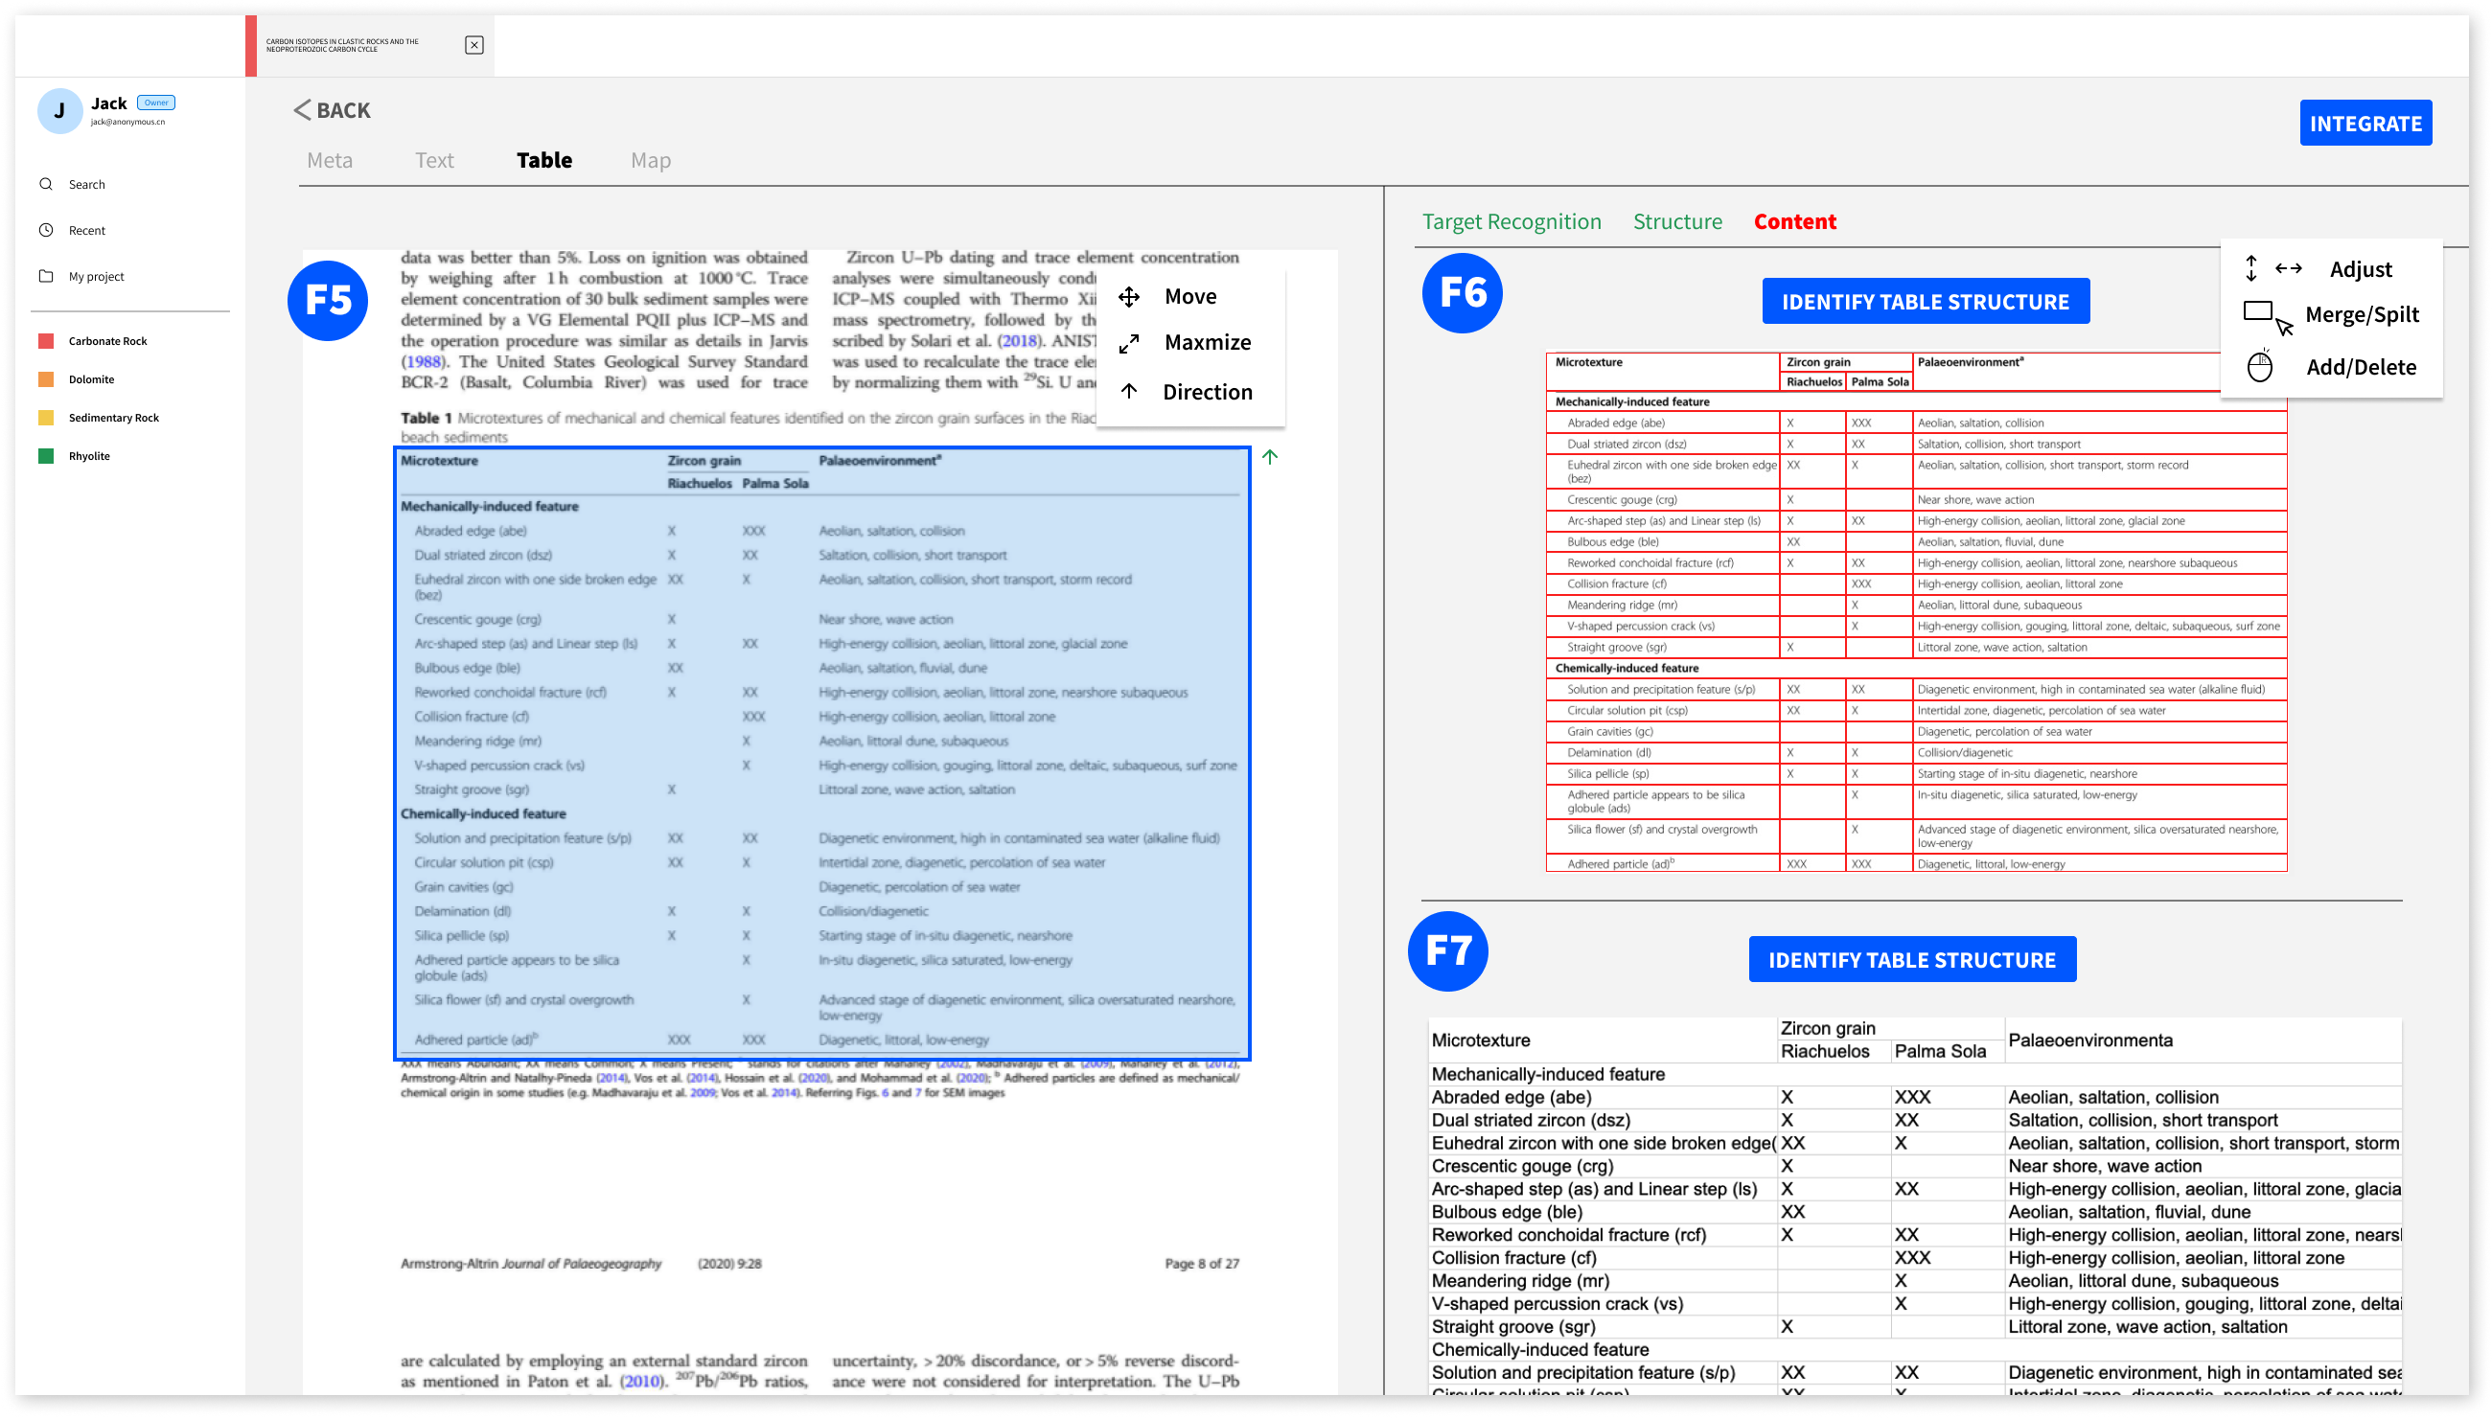Click the Direction up-arrow icon
Viewport: 2492px width, 1418px height.
(1128, 392)
